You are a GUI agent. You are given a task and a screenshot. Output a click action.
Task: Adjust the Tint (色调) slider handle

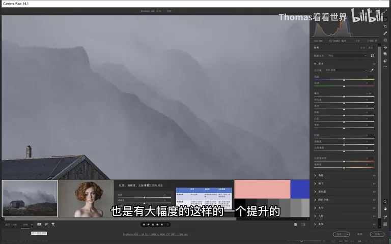[x=344, y=86]
